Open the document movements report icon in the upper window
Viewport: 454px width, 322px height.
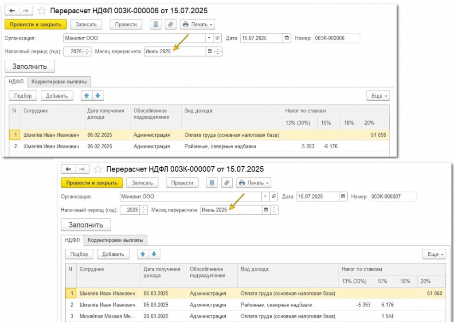tap(156, 24)
